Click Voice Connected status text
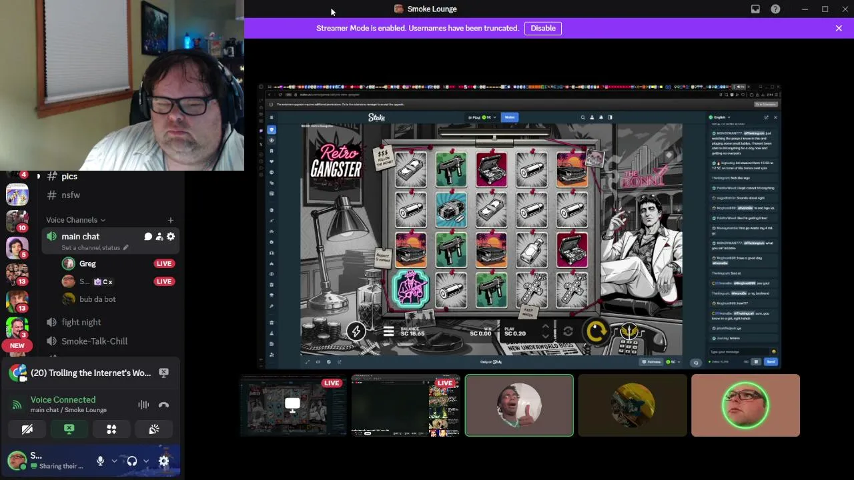 click(x=63, y=400)
